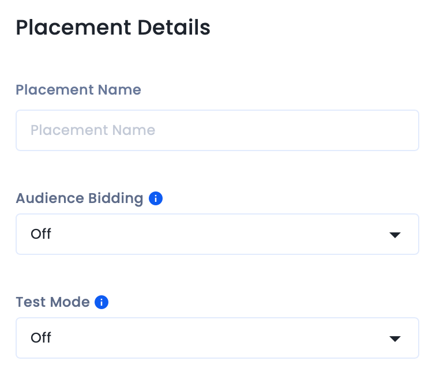Click the Test Mode label text
This screenshot has height=376, width=436.
click(x=52, y=302)
